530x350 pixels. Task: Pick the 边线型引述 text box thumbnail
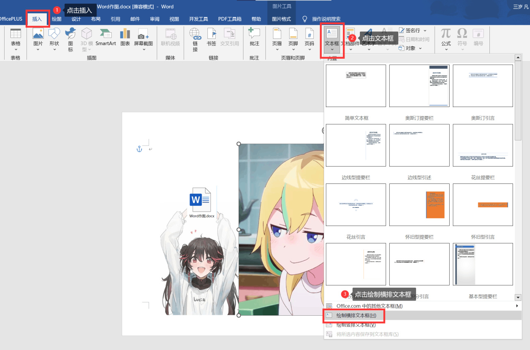click(419, 145)
